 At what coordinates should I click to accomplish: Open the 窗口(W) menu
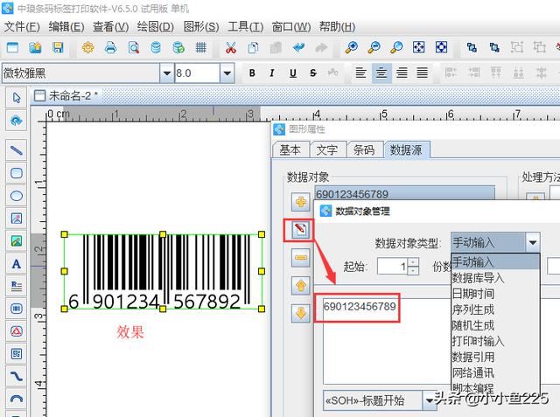coord(291,27)
